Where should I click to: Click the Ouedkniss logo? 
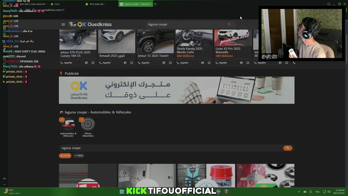click(90, 24)
